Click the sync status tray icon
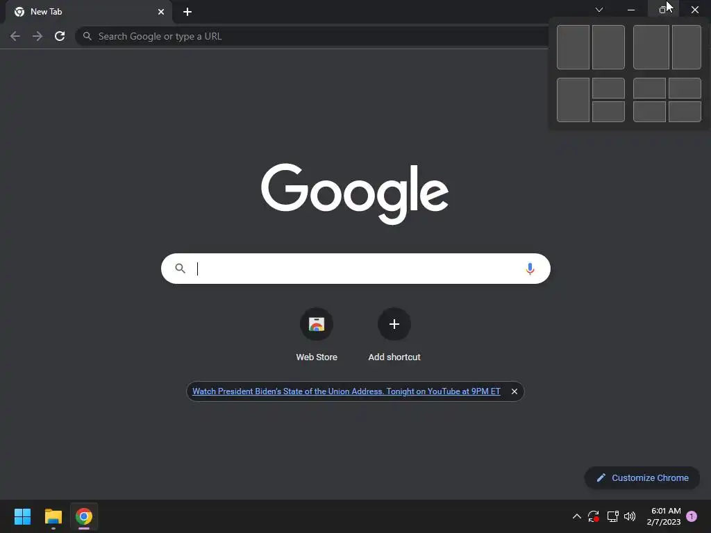Screen dimensions: 711x533 coord(594,516)
